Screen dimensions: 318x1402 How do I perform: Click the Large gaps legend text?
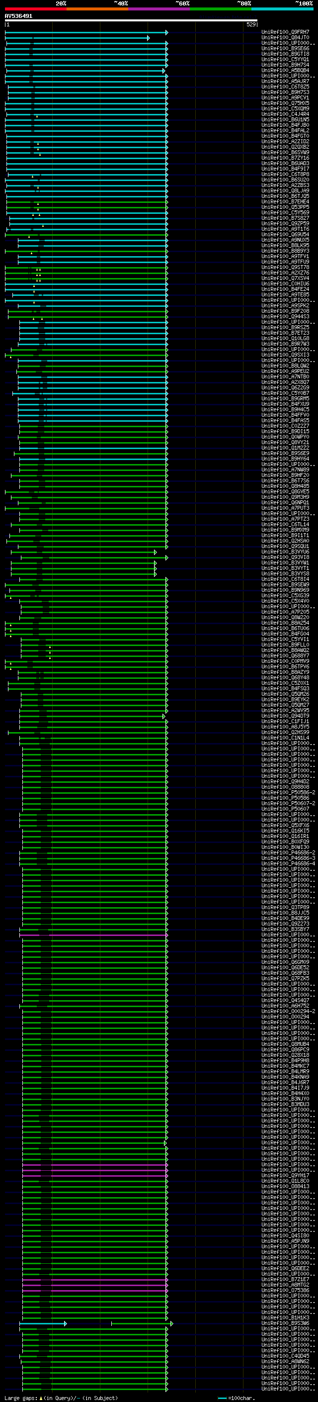coord(61,1398)
